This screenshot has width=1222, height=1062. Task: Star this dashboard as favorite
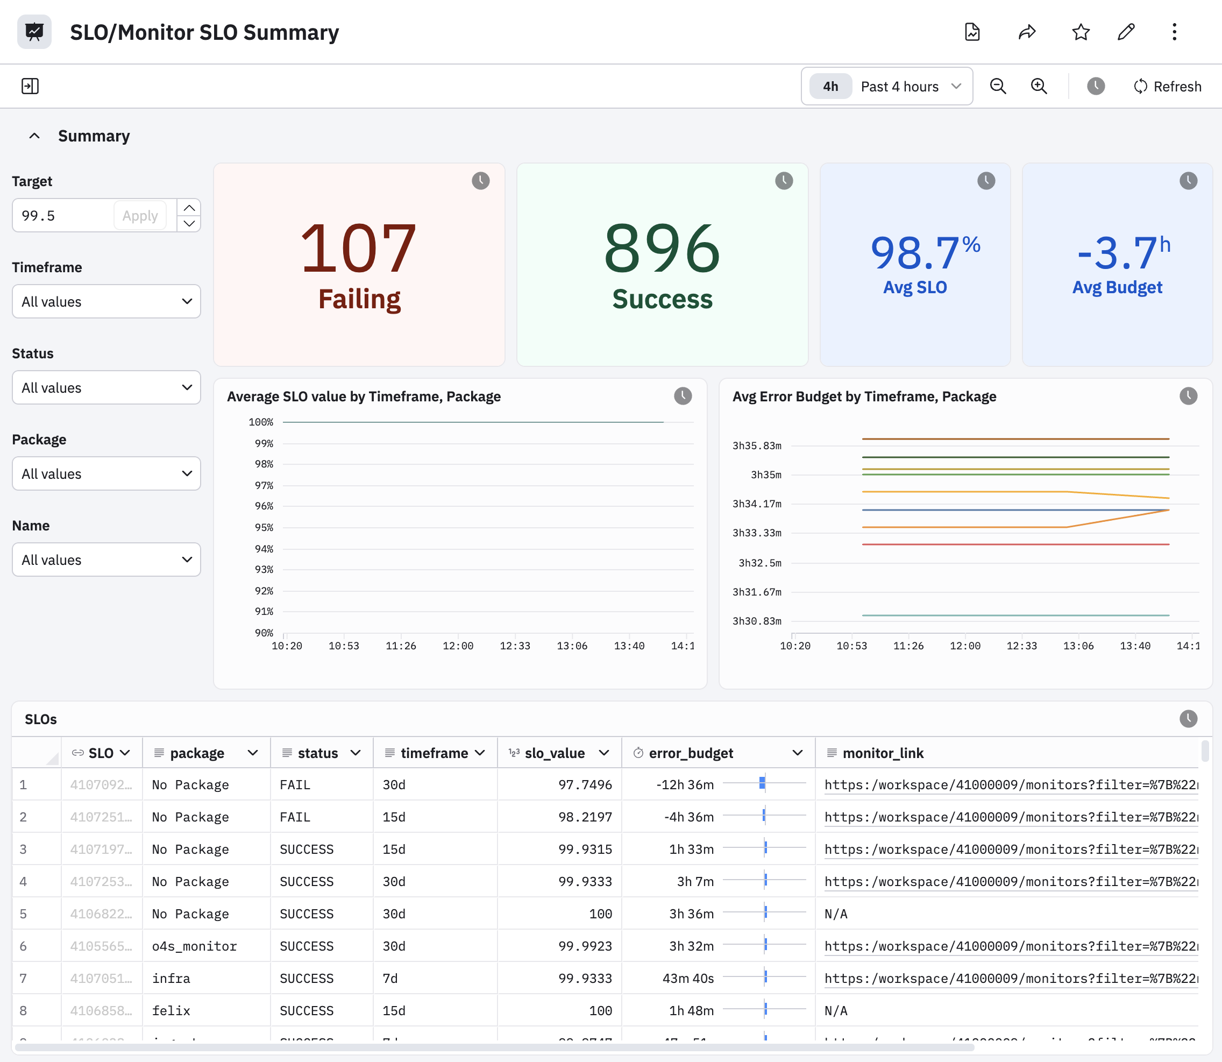(1081, 32)
